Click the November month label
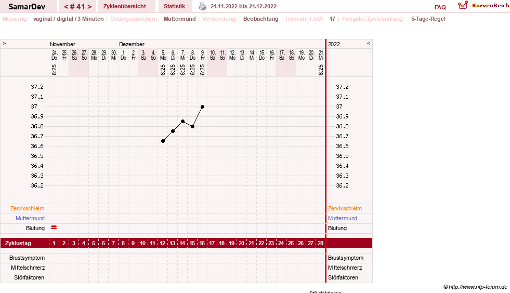This screenshot has height=293, width=510. coord(62,44)
